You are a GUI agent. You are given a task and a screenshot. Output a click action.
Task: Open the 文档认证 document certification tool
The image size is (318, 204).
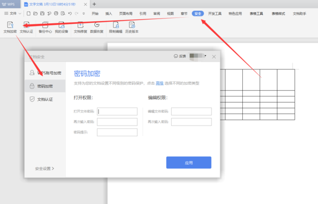(x=26, y=28)
